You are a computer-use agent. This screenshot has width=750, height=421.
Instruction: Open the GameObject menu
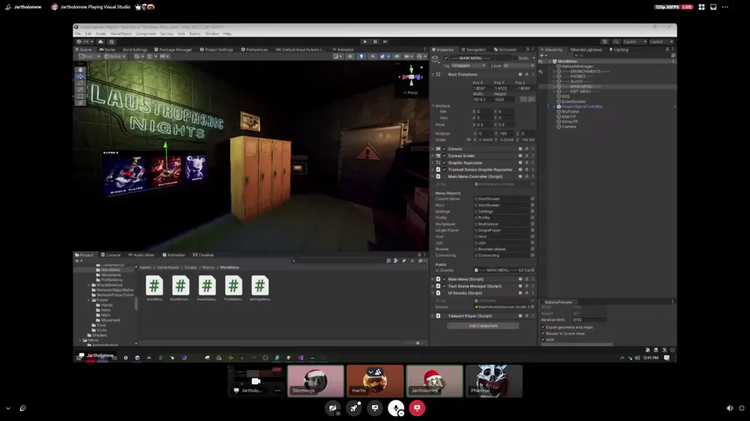(121, 34)
